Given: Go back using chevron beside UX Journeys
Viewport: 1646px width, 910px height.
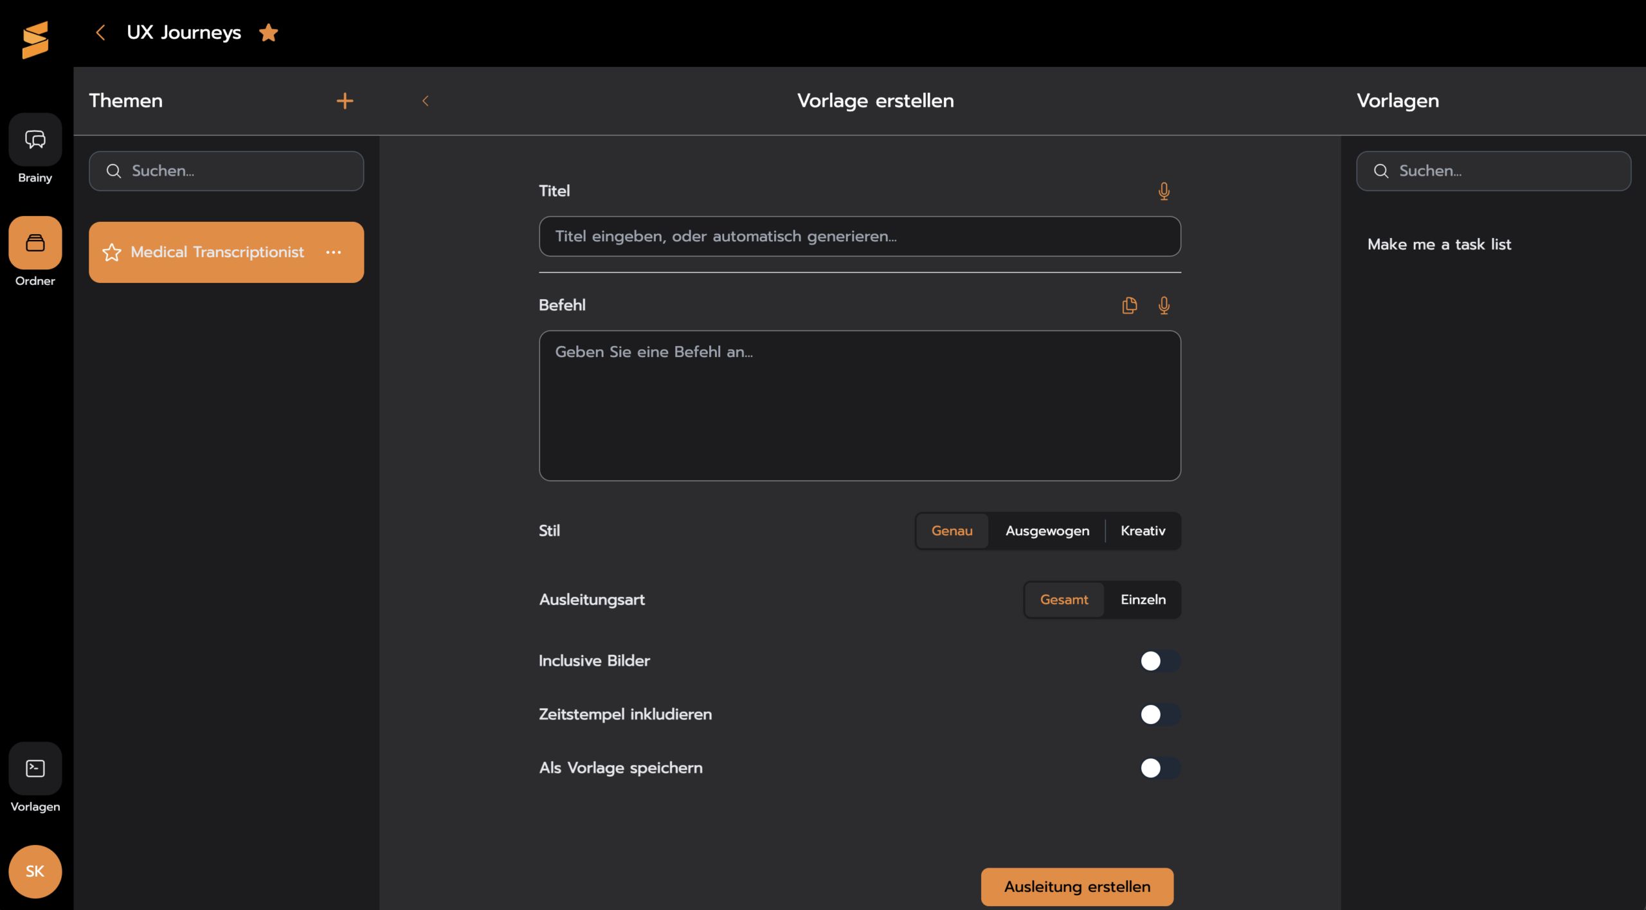Looking at the screenshot, I should pyautogui.click(x=100, y=32).
